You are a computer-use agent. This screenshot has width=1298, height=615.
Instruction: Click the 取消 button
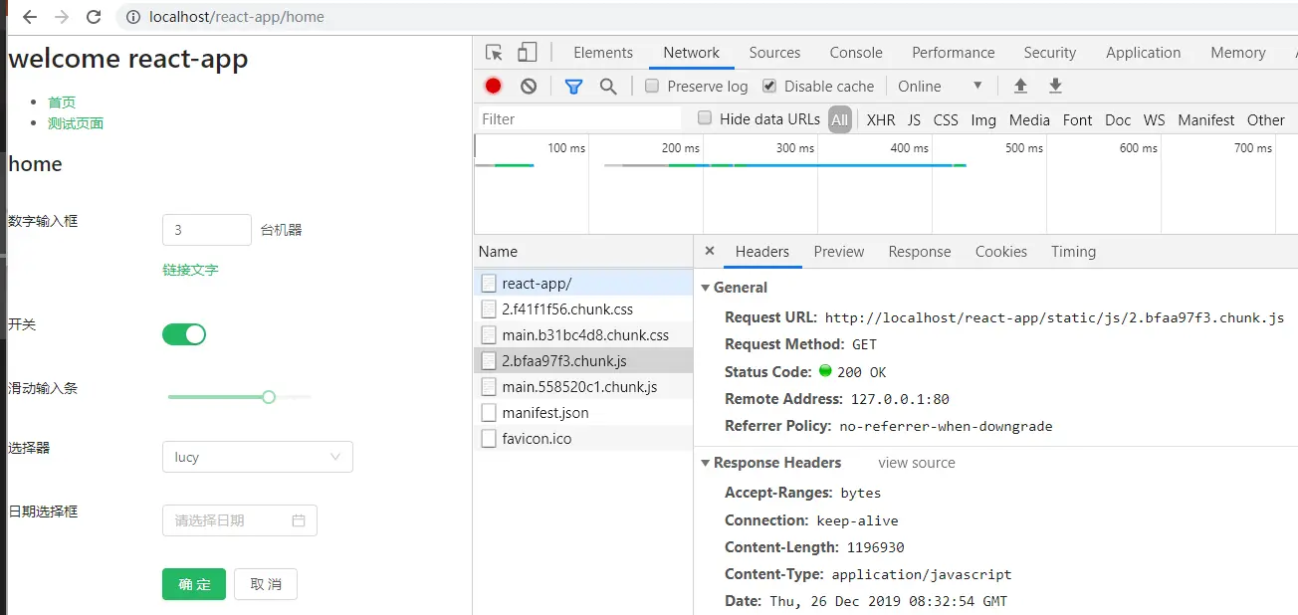point(266,584)
